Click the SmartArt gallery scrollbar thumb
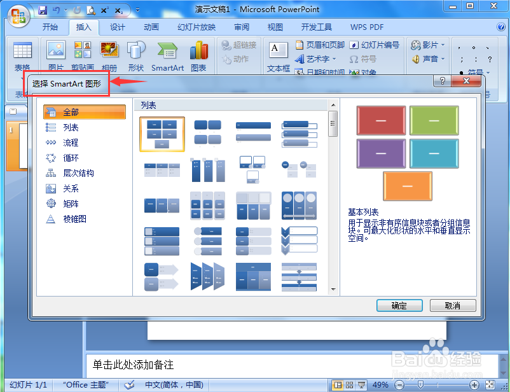Viewport: 510px width, 392px height. [333, 123]
